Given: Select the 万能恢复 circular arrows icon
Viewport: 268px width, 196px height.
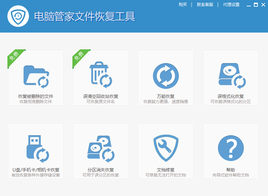Looking at the screenshot, I should click(166, 76).
